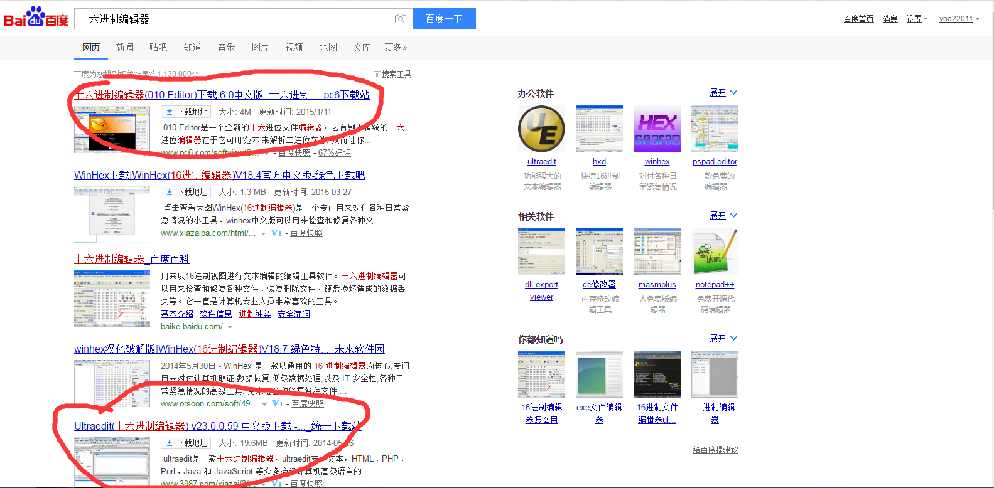Image resolution: width=994 pixels, height=488 pixels.
Task: Open 软件信息 sublink
Action: point(216,314)
